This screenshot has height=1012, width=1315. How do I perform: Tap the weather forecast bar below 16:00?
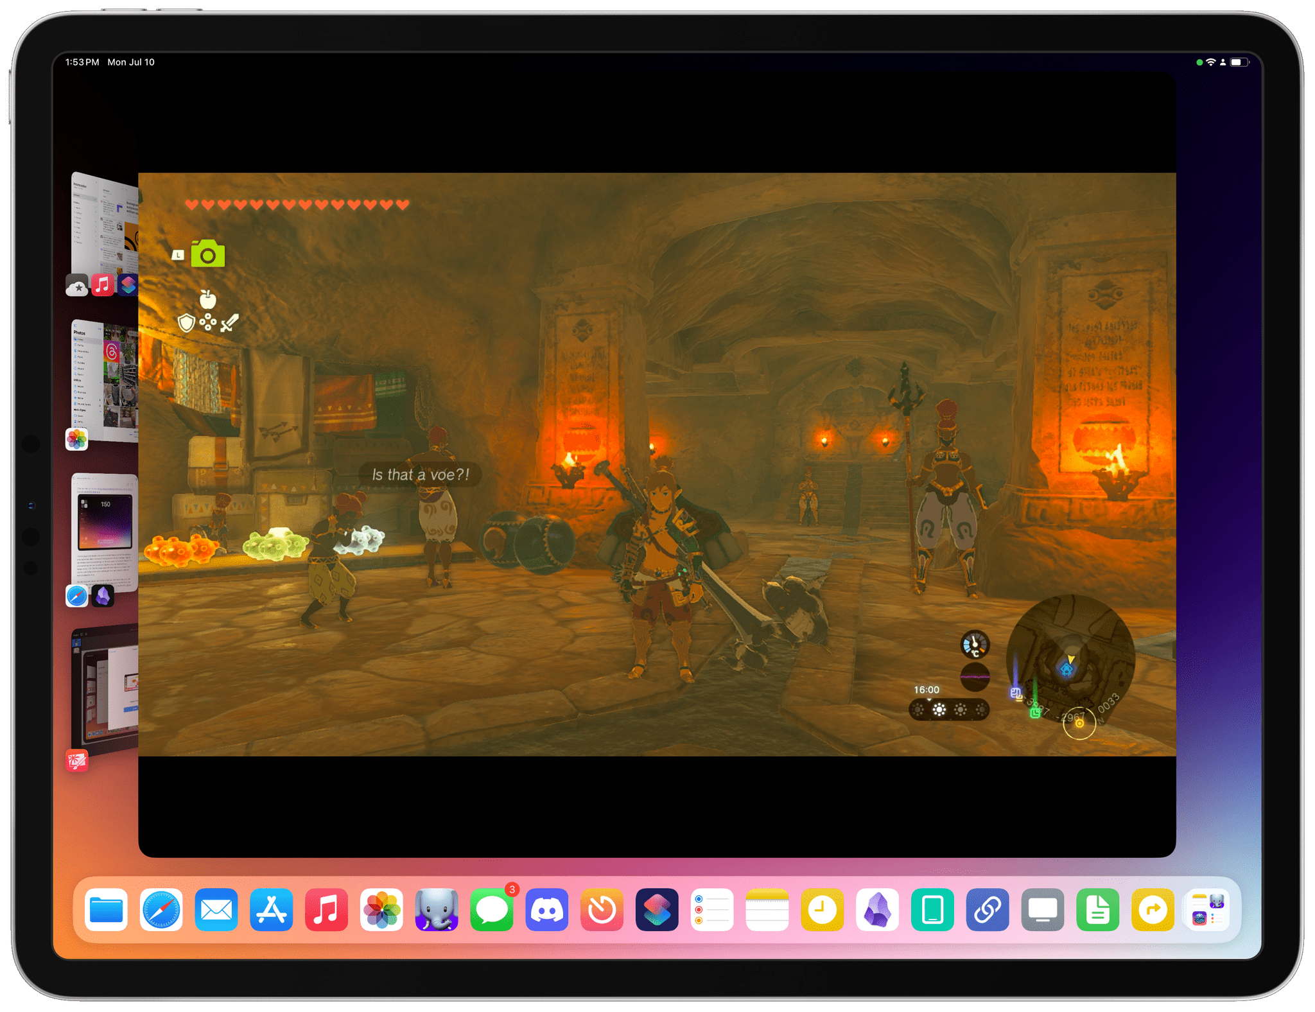coord(949,710)
